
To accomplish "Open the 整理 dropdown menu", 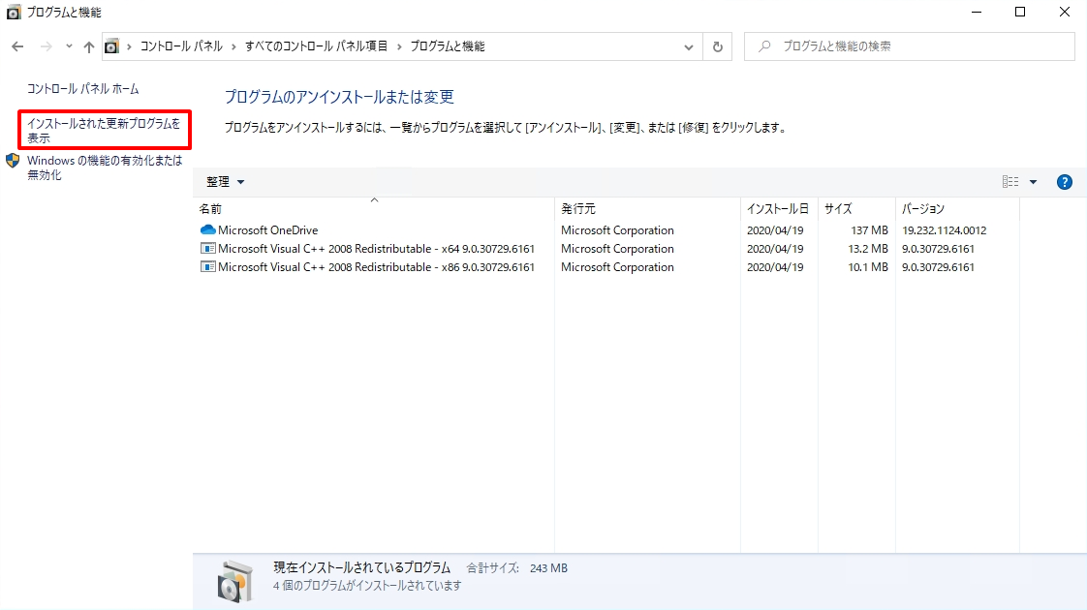I will point(226,182).
